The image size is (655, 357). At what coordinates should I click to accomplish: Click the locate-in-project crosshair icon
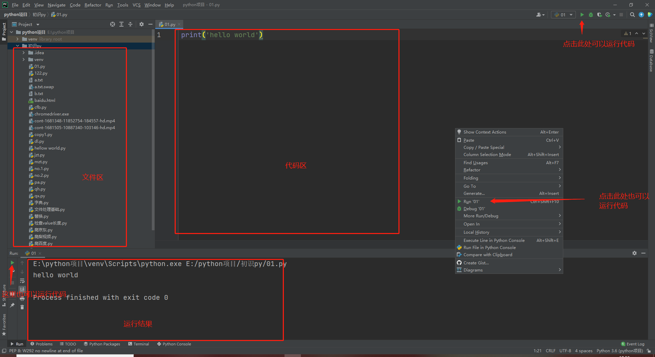click(x=113, y=24)
